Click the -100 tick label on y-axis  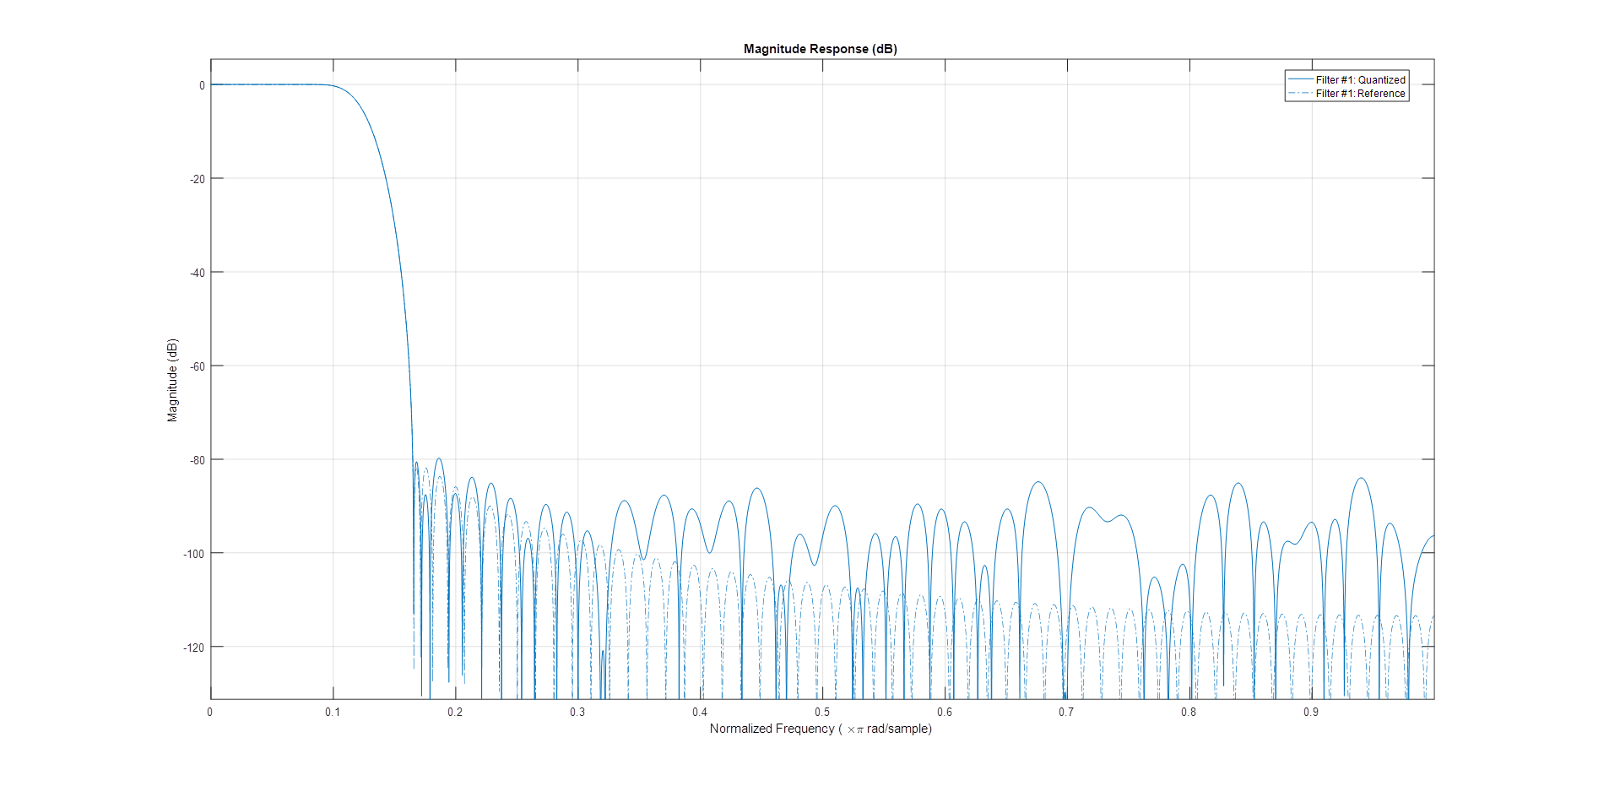[x=194, y=554]
